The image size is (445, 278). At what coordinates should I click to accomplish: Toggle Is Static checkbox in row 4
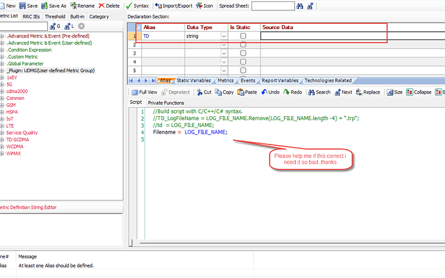click(x=243, y=62)
